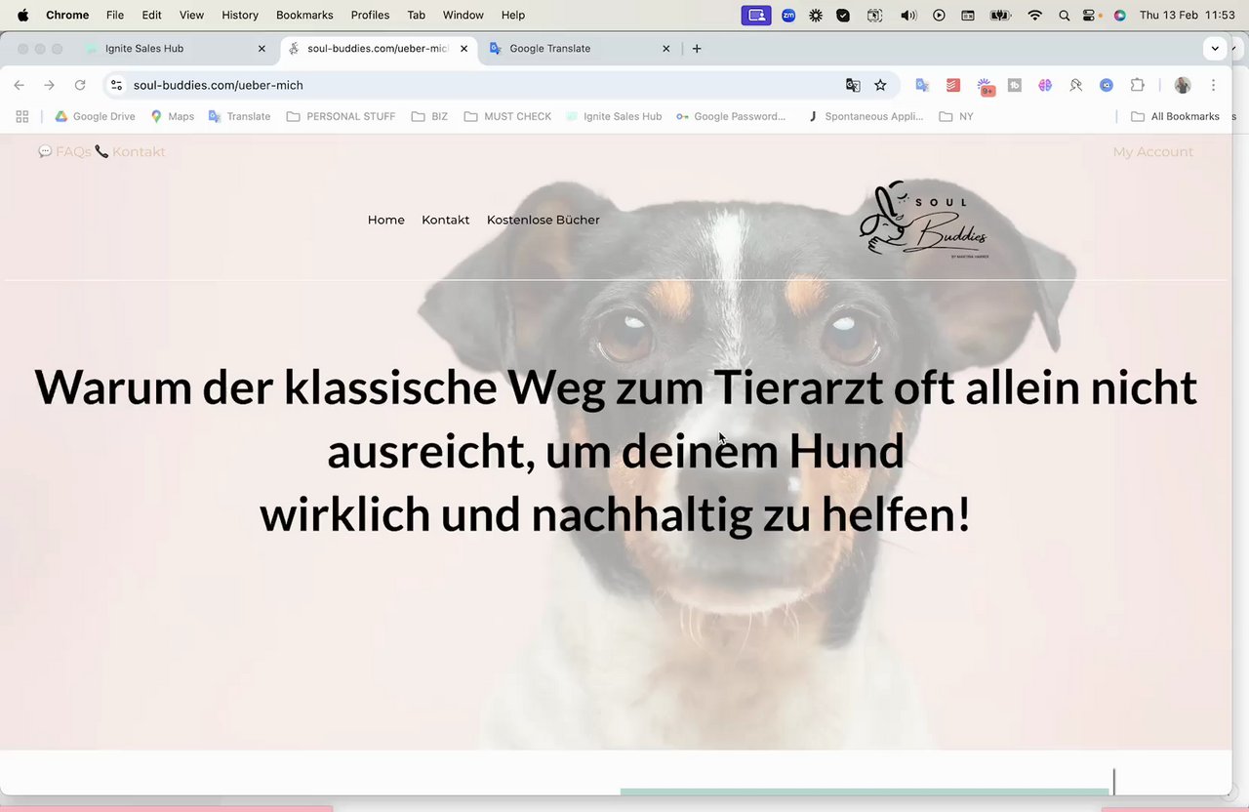This screenshot has height=812, width=1249.
Task: Open Spotlight search in menu bar
Action: [1064, 15]
